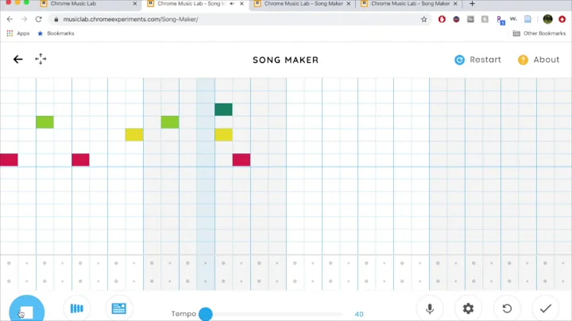Image resolution: width=572 pixels, height=321 pixels.
Task: Open the Chrome profile avatar
Action: [x=547, y=19]
